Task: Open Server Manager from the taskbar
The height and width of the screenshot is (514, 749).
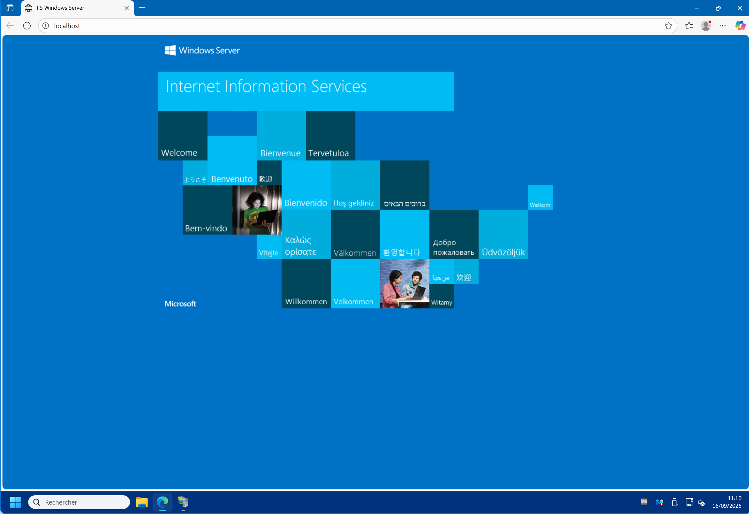Action: coord(183,502)
